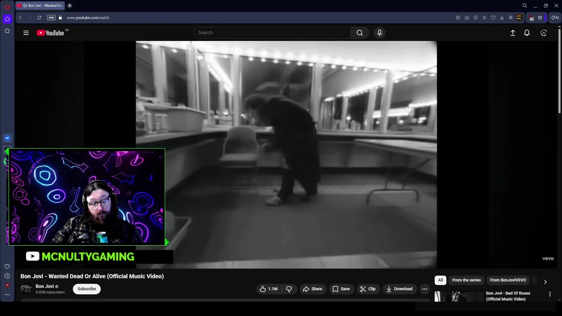Image resolution: width=562 pixels, height=316 pixels.
Task: Open the Extensions cube icon
Action: click(x=540, y=18)
